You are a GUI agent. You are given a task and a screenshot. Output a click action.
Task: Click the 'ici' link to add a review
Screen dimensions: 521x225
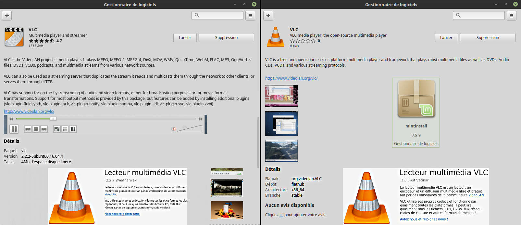coord(281,215)
